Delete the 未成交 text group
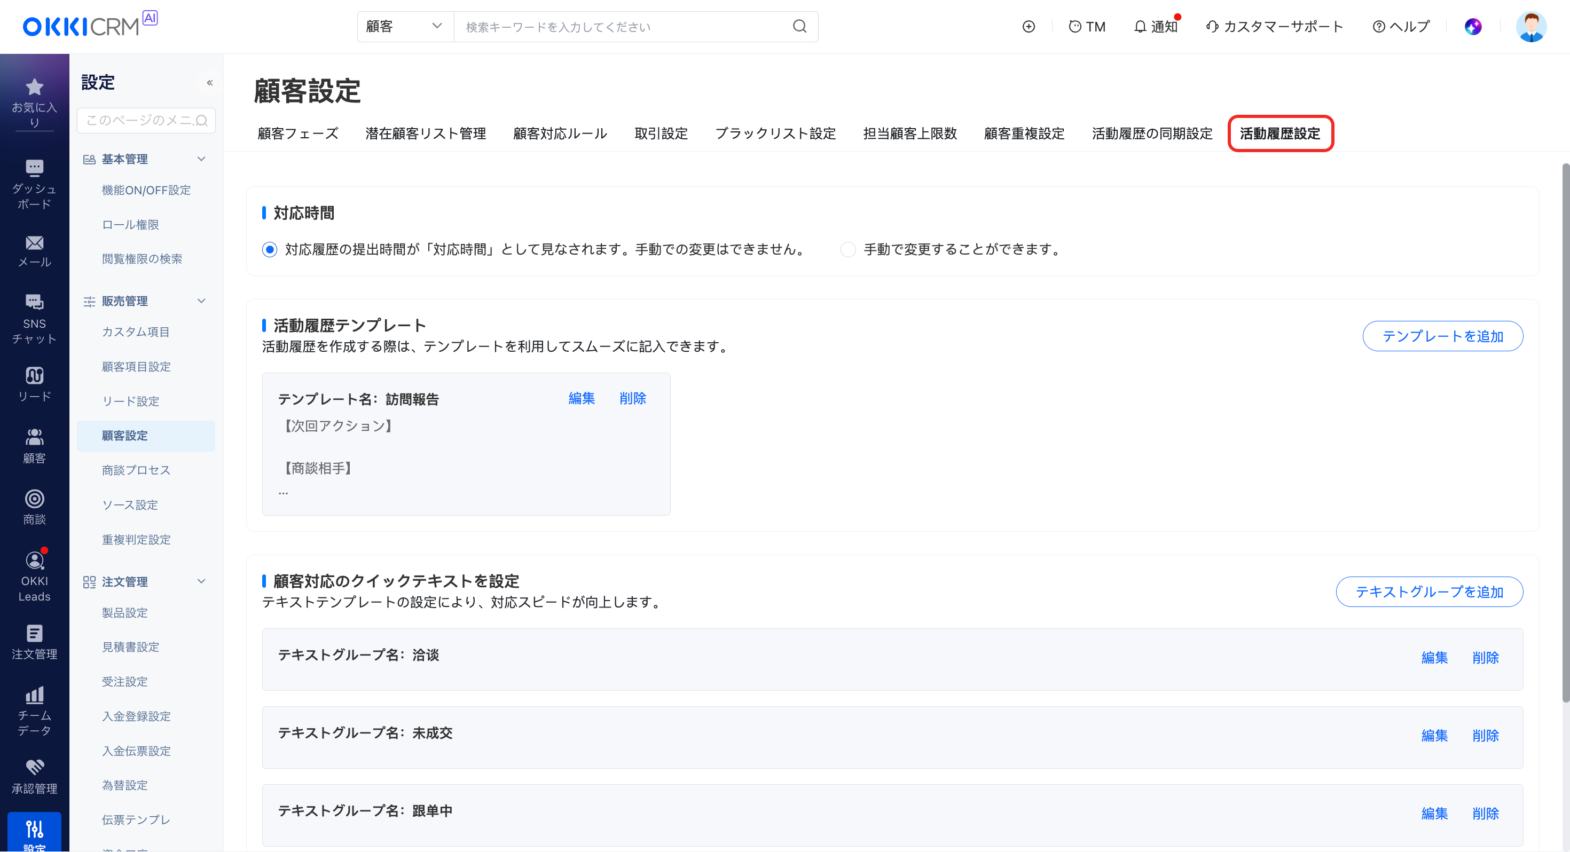The height and width of the screenshot is (852, 1570). coord(1486,736)
